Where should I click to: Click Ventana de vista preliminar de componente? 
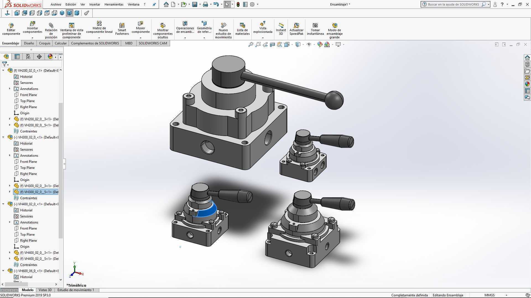[x=71, y=31]
